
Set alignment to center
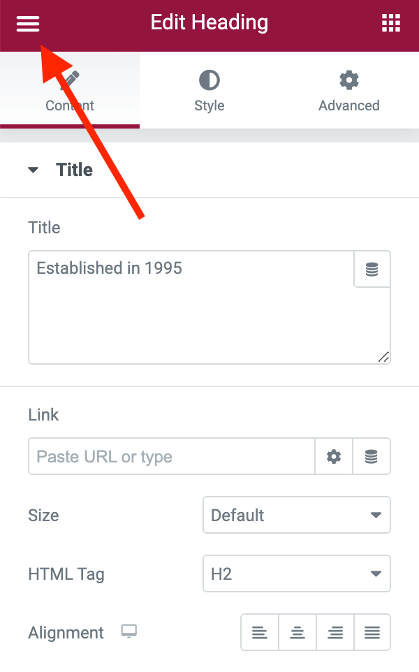click(297, 632)
